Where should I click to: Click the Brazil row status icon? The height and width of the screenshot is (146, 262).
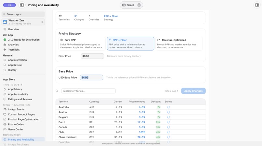pyautogui.click(x=168, y=122)
